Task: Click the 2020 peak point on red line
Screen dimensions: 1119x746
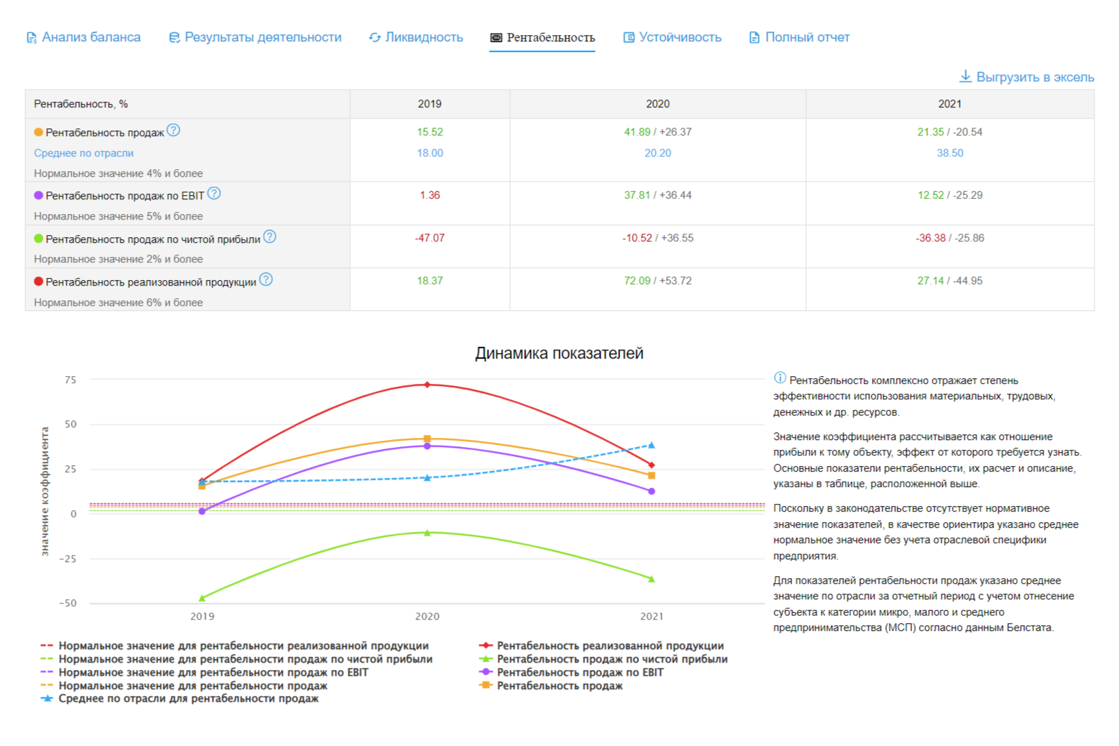Action: 427,385
